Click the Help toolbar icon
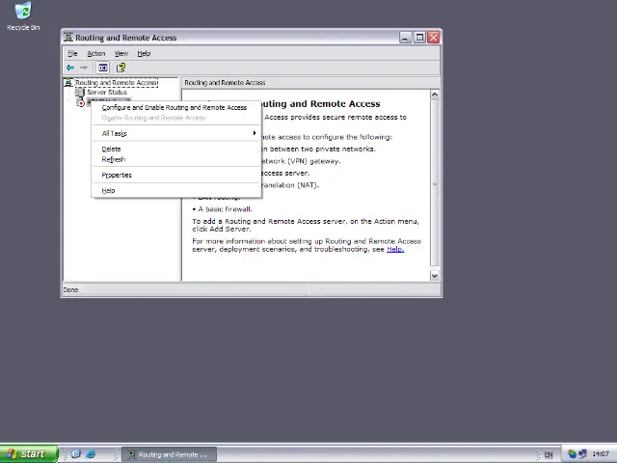617x463 pixels. point(121,68)
